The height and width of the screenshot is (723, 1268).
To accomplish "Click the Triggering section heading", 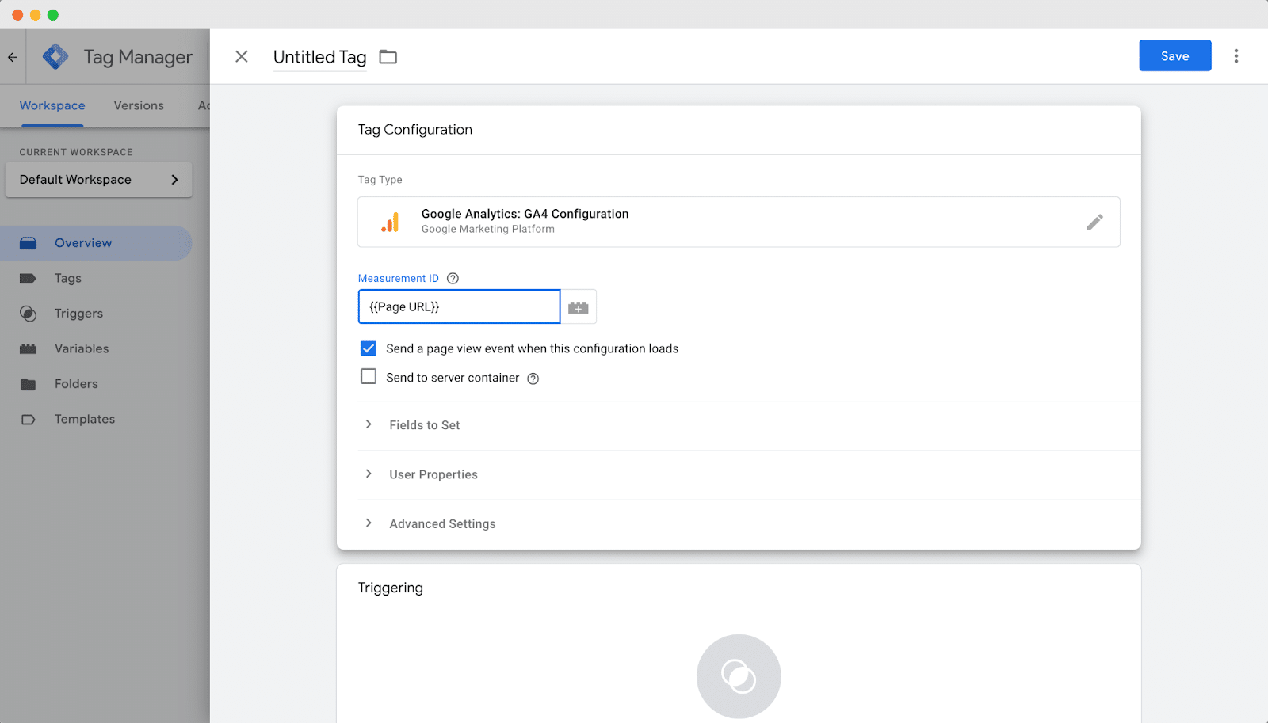I will (391, 588).
